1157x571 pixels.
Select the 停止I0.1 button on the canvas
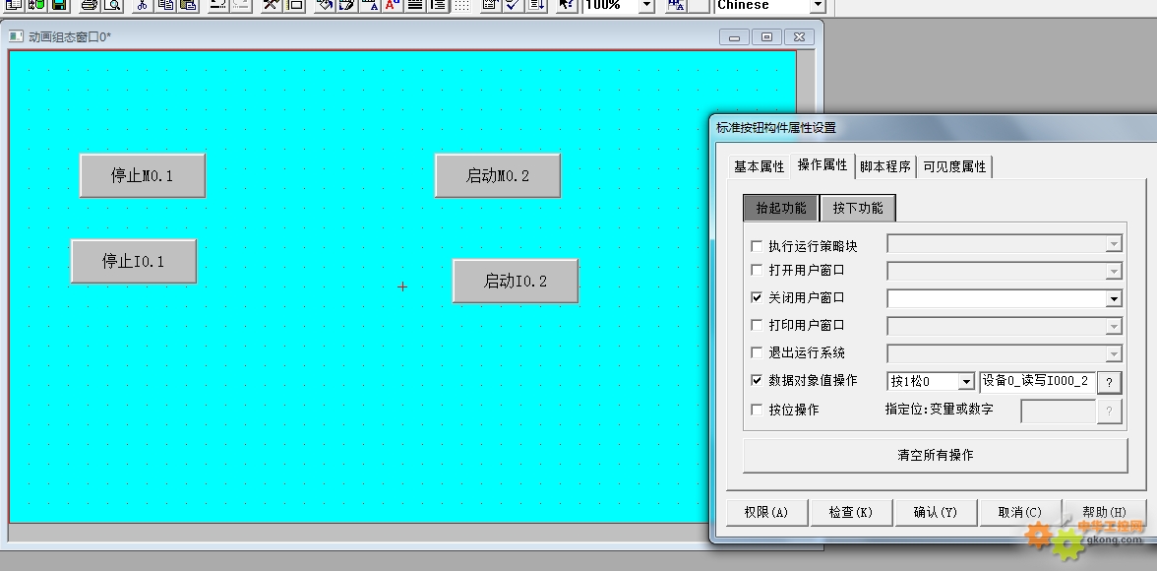pos(134,262)
